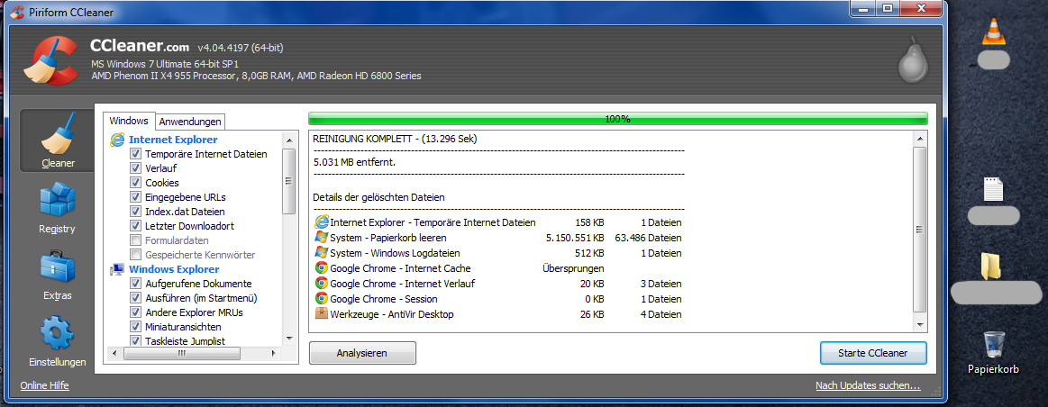Open the Cleaner section in the sidebar
The image size is (1048, 407).
tap(58, 141)
